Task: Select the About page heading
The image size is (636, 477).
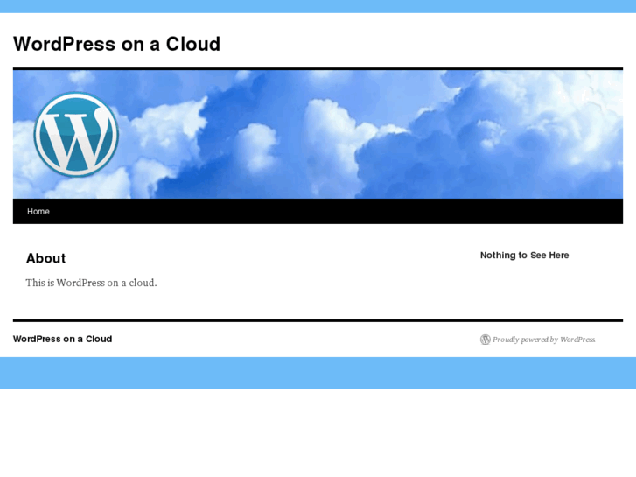Action: pyautogui.click(x=45, y=258)
